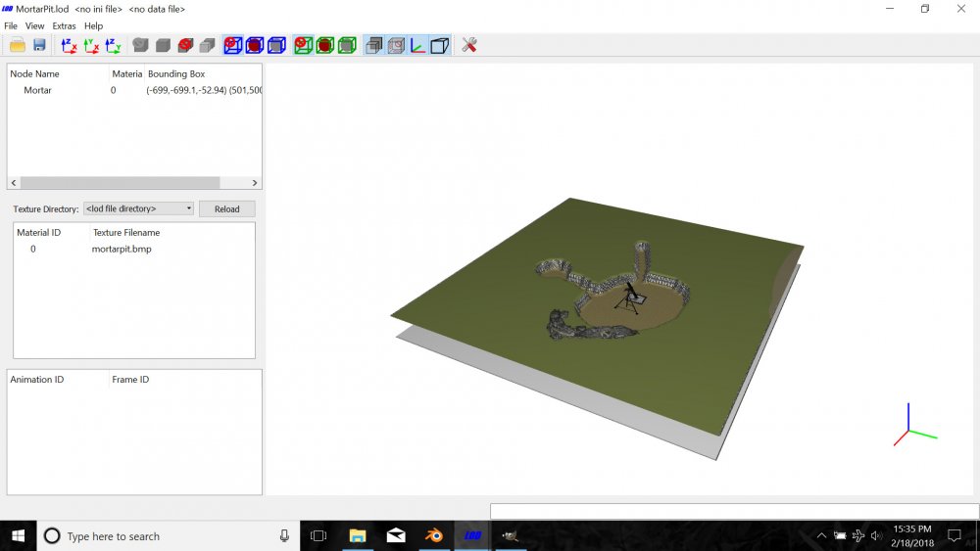Viewport: 980px width, 551px height.
Task: Click the Type here to search box
Action: (x=169, y=536)
